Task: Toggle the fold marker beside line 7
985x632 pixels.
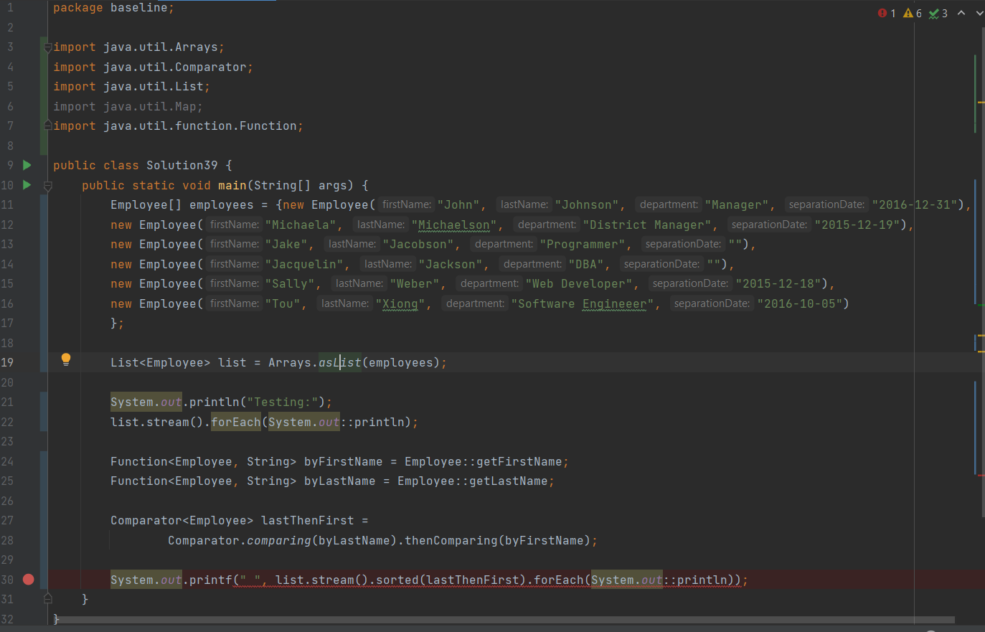Action: [47, 126]
